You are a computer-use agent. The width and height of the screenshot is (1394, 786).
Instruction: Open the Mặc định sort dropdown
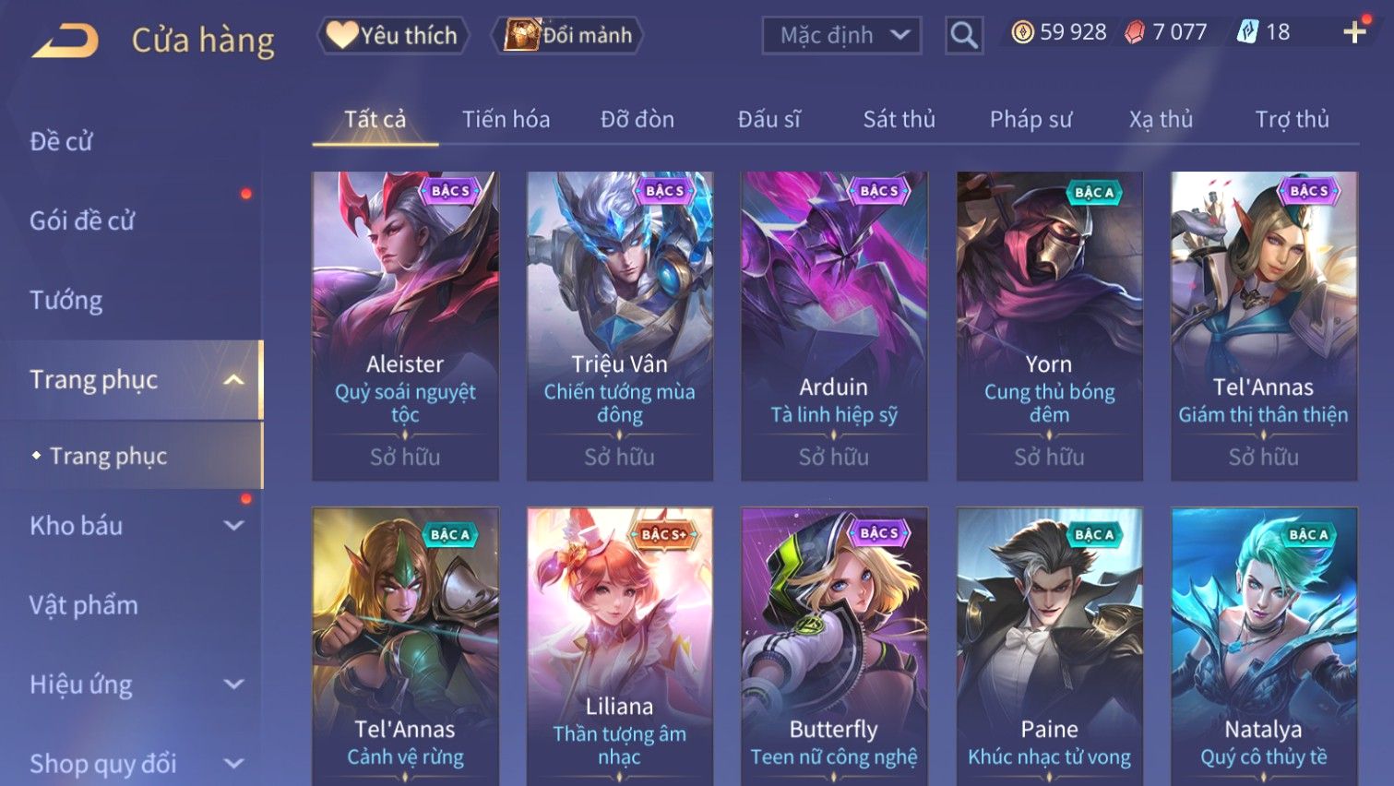click(841, 35)
